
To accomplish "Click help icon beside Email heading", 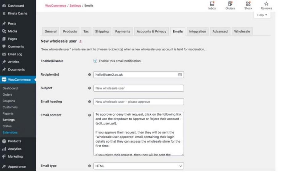I will point(90,102).
